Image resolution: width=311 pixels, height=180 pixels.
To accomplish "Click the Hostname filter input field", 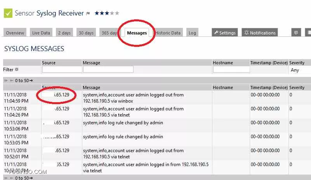I will pyautogui.click(x=231, y=69).
